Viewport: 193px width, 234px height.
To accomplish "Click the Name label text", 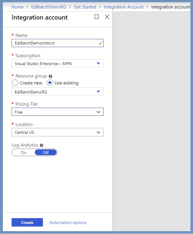I will pyautogui.click(x=22, y=35).
